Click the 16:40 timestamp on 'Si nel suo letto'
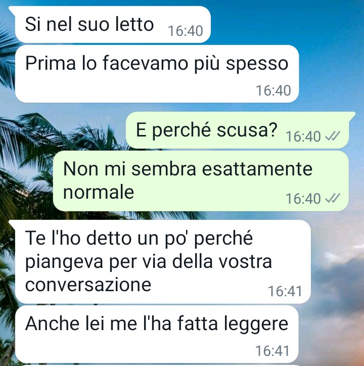364x366 pixels. pyautogui.click(x=186, y=31)
